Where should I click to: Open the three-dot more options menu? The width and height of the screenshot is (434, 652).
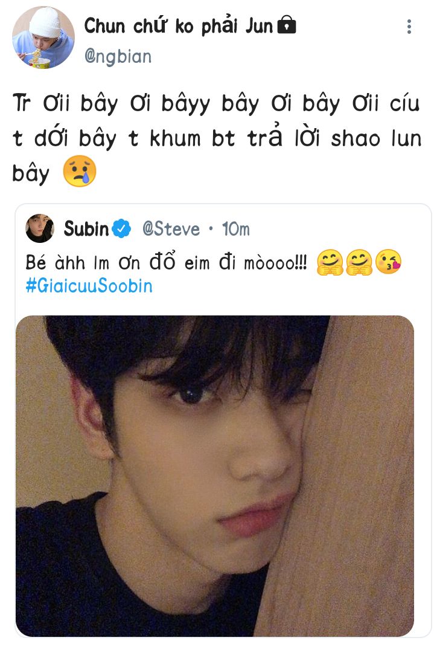coord(409,27)
